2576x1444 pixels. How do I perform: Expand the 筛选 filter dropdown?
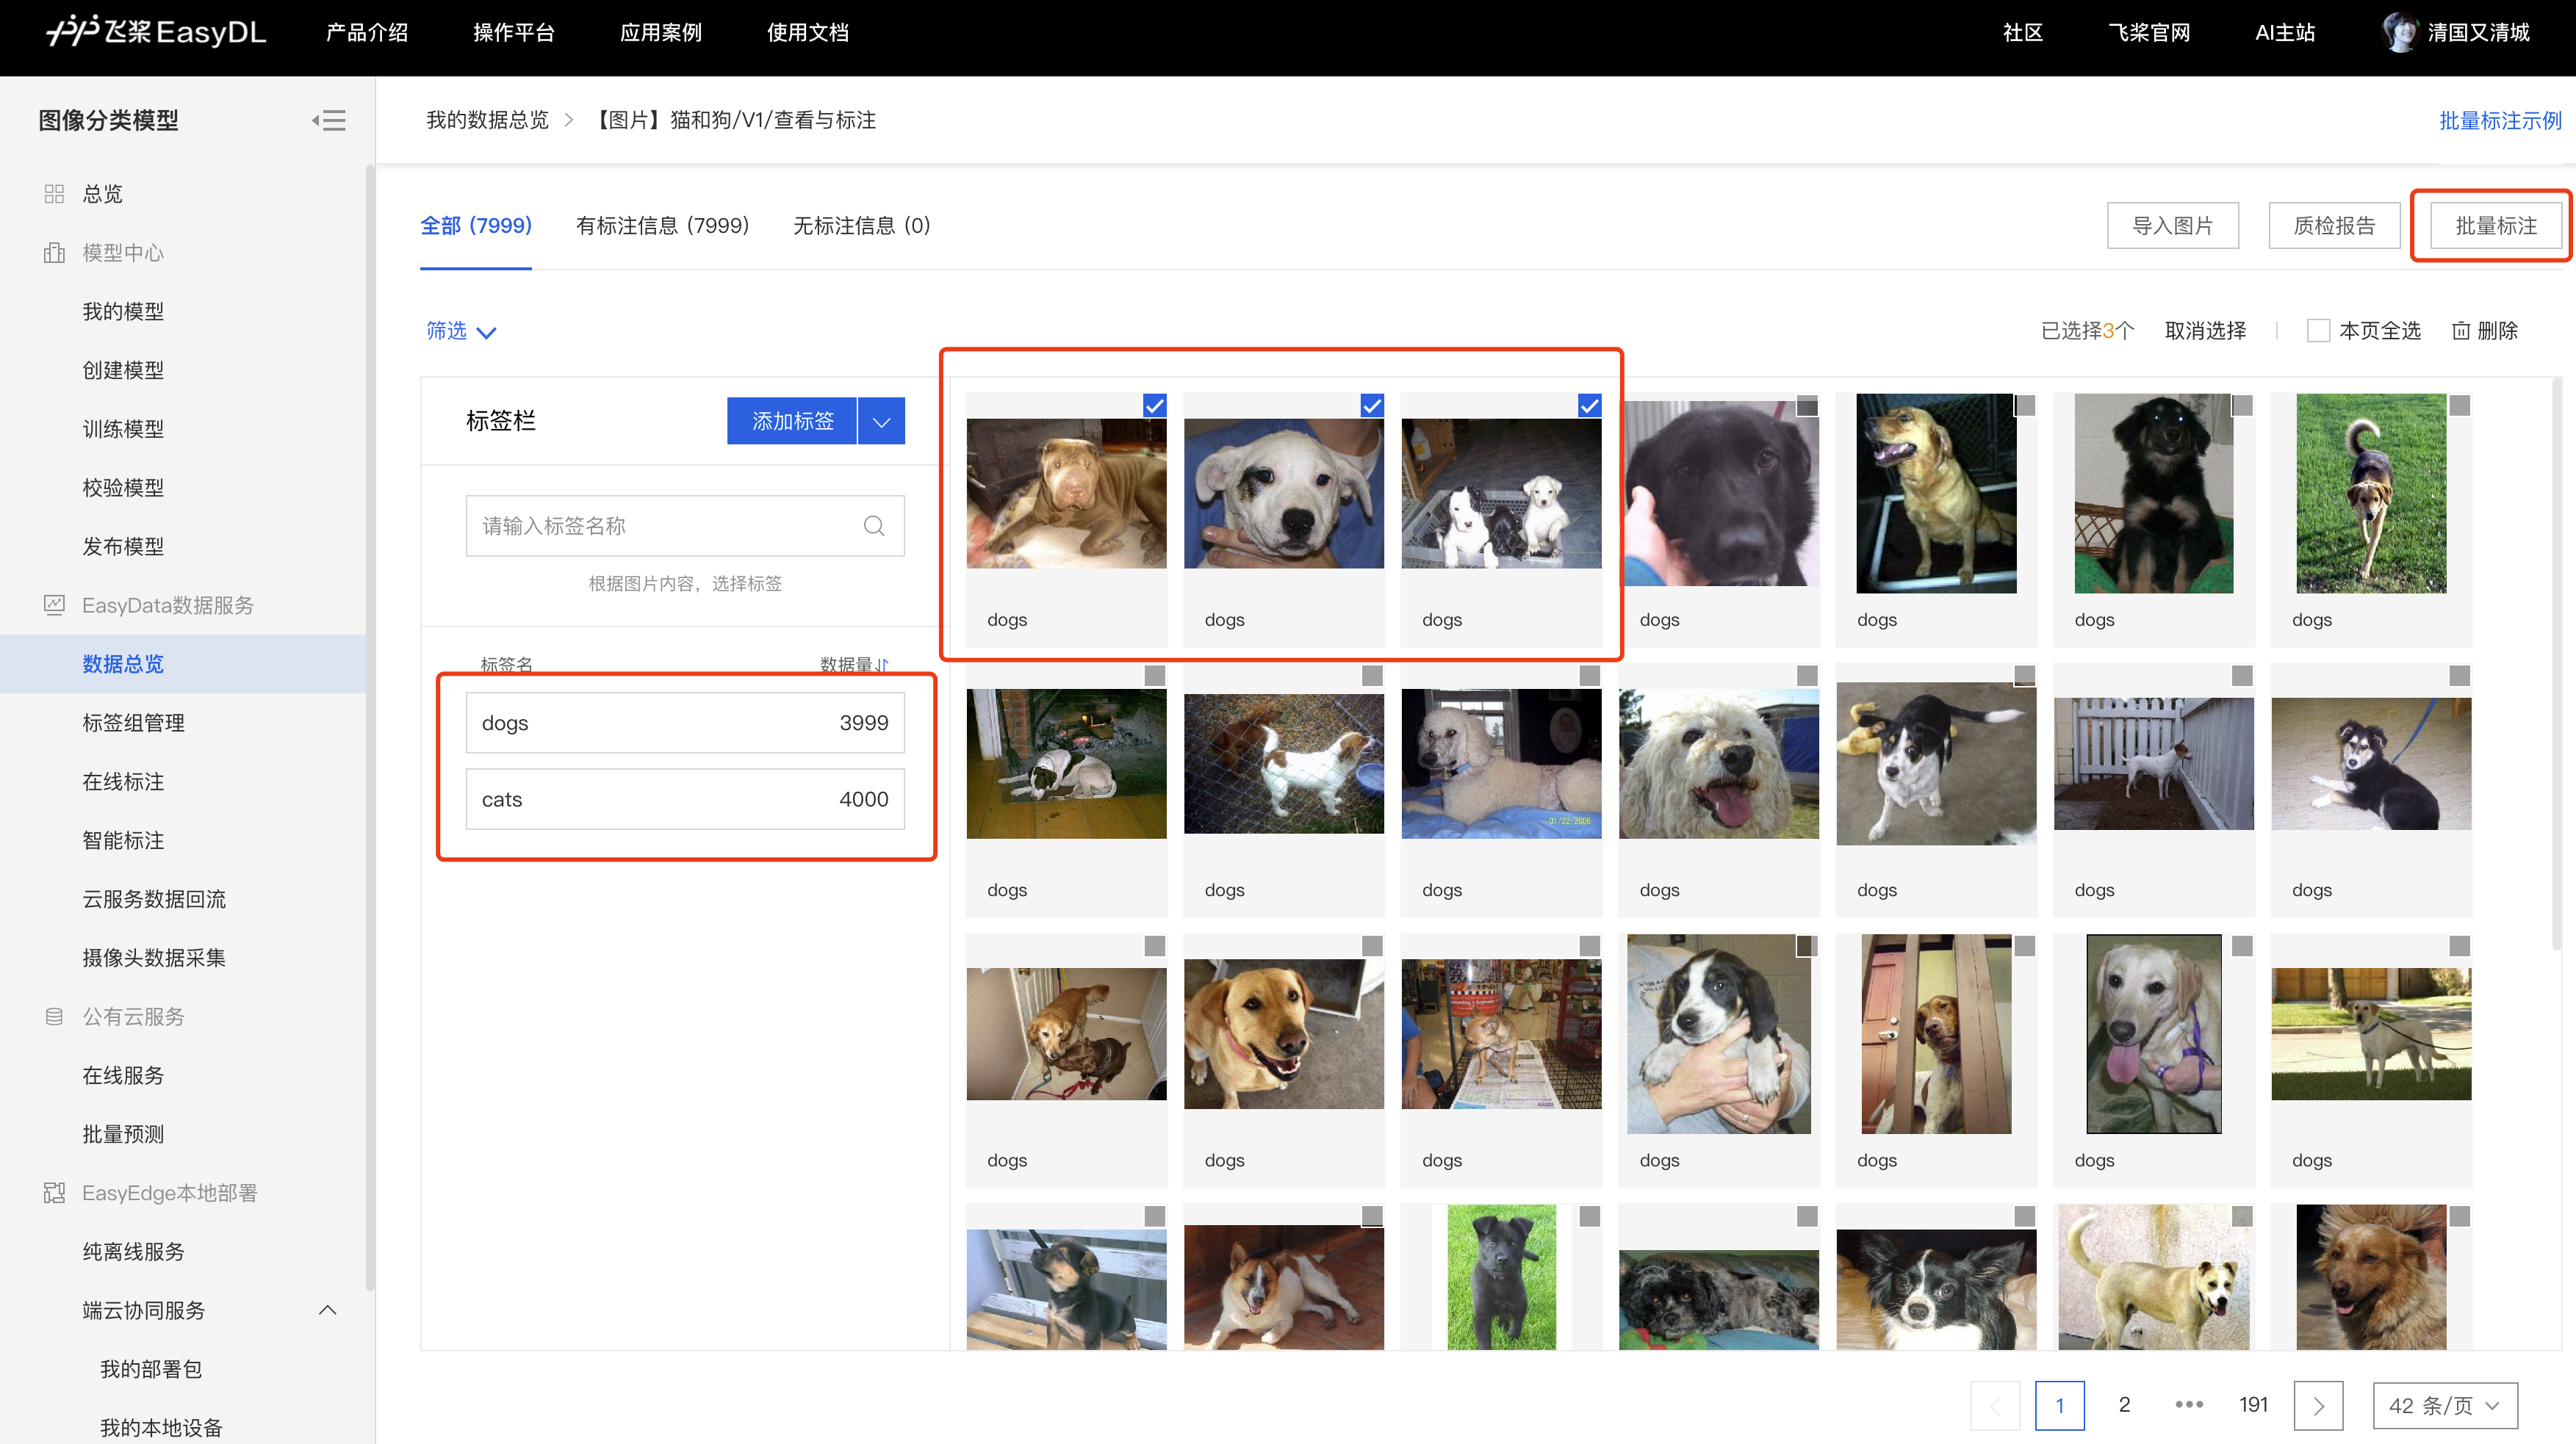coord(461,331)
